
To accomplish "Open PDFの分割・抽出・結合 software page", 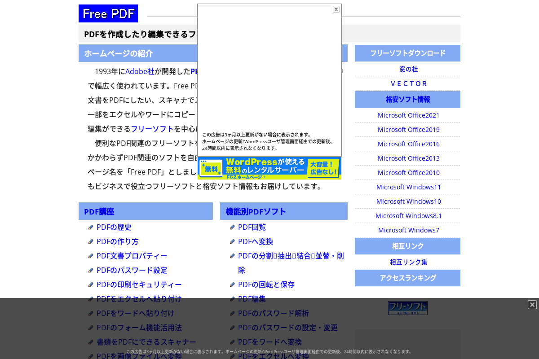I will tap(291, 263).
